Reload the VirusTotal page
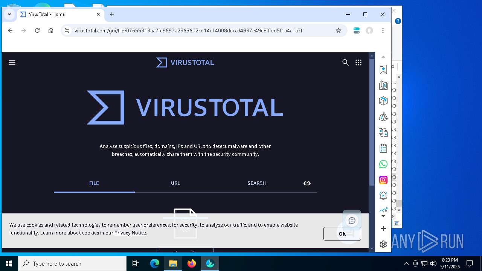 pyautogui.click(x=37, y=30)
